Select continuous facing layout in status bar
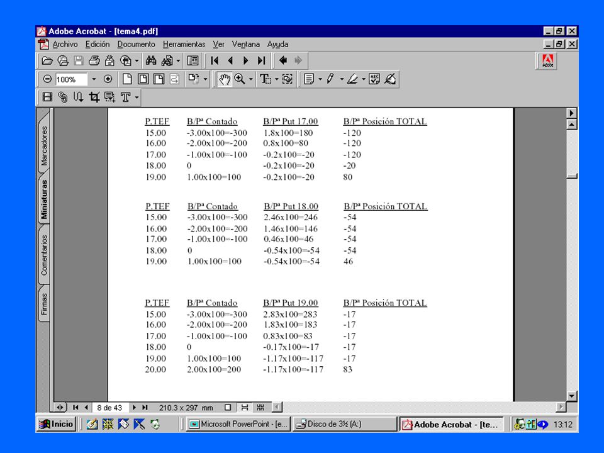This screenshot has width=604, height=453. (260, 408)
